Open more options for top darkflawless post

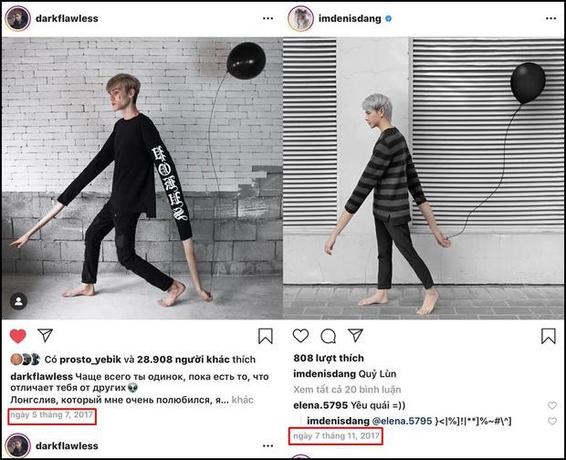267,18
